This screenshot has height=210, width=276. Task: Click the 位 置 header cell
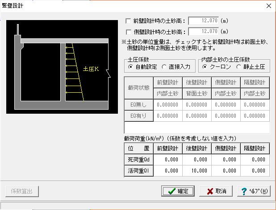139,148
